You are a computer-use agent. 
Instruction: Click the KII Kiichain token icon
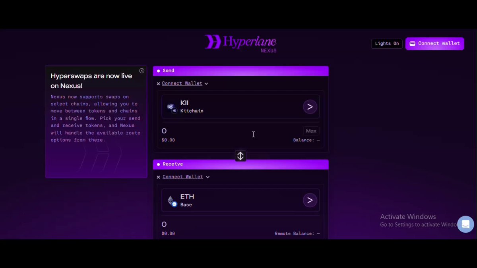coord(172,107)
